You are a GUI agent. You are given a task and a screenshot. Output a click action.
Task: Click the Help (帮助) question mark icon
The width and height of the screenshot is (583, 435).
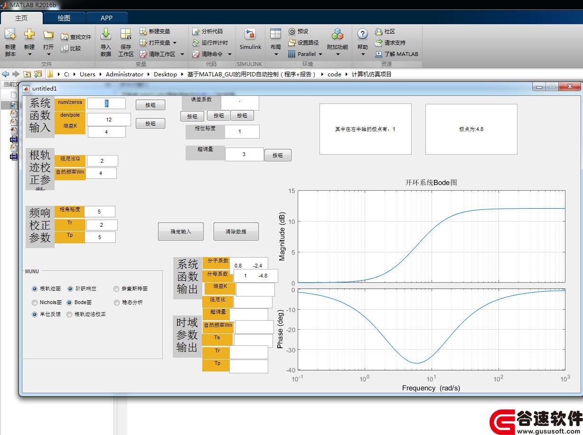pos(362,34)
